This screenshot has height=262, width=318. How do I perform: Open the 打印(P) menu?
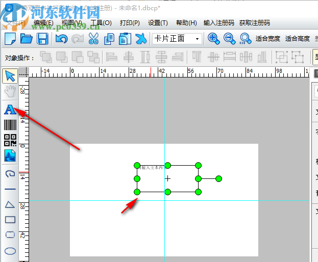pos(130,22)
